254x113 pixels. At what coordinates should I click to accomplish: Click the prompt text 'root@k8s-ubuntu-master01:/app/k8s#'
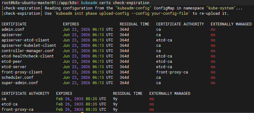(40, 3)
